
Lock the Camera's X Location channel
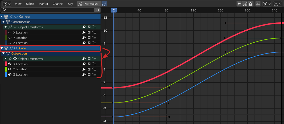(94, 32)
